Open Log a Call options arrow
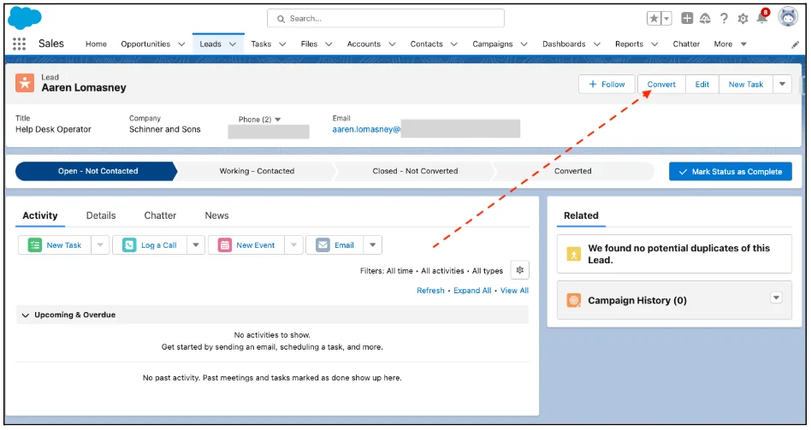The width and height of the screenshot is (811, 430). coord(196,245)
